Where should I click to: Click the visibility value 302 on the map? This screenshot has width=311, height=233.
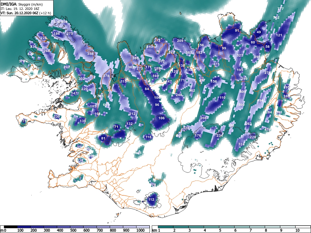click(x=81, y=79)
